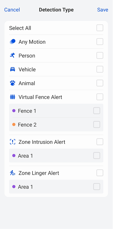Enable the Any Motion checkbox
The image size is (113, 229).
(x=100, y=42)
